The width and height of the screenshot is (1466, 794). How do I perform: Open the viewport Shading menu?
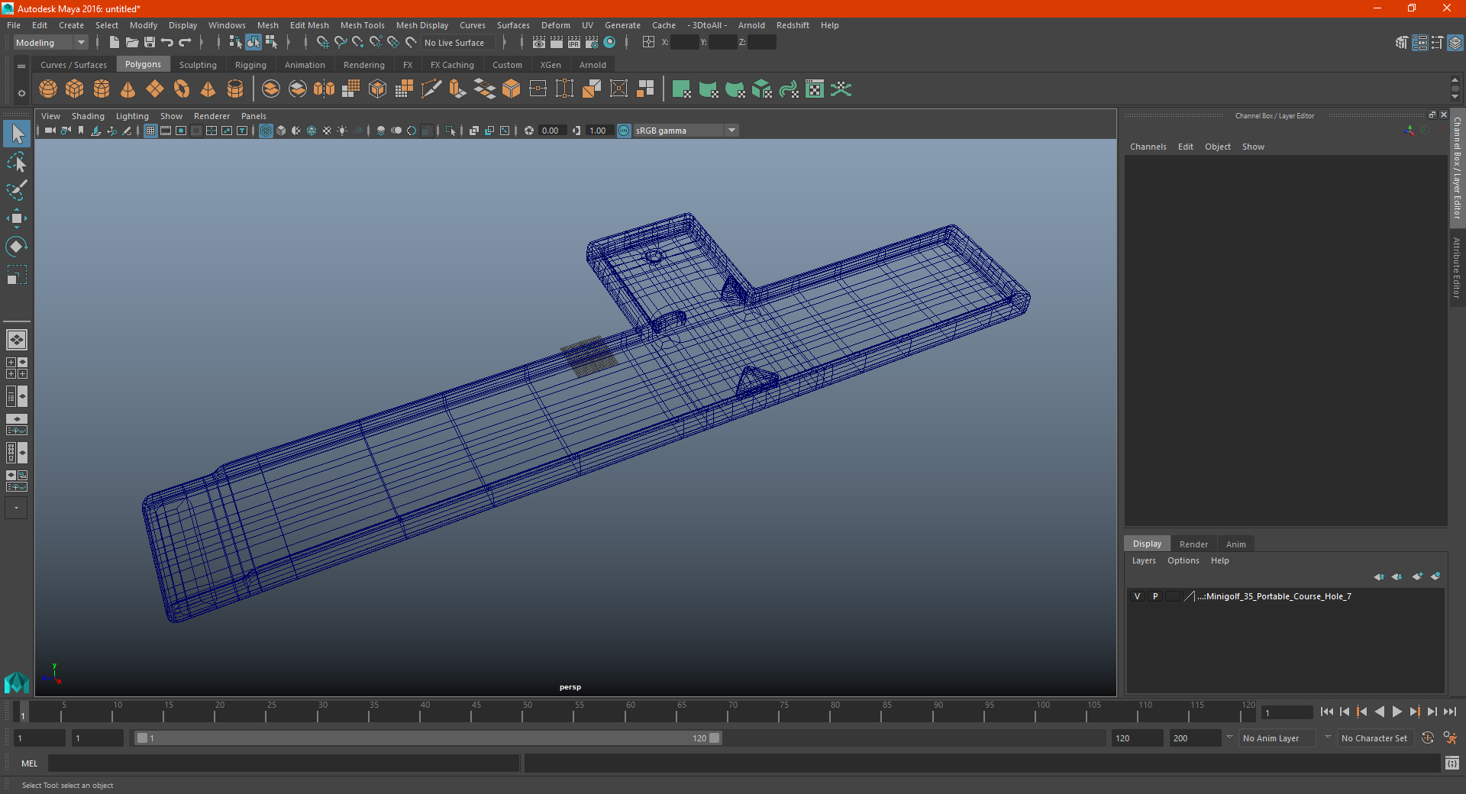pos(88,116)
